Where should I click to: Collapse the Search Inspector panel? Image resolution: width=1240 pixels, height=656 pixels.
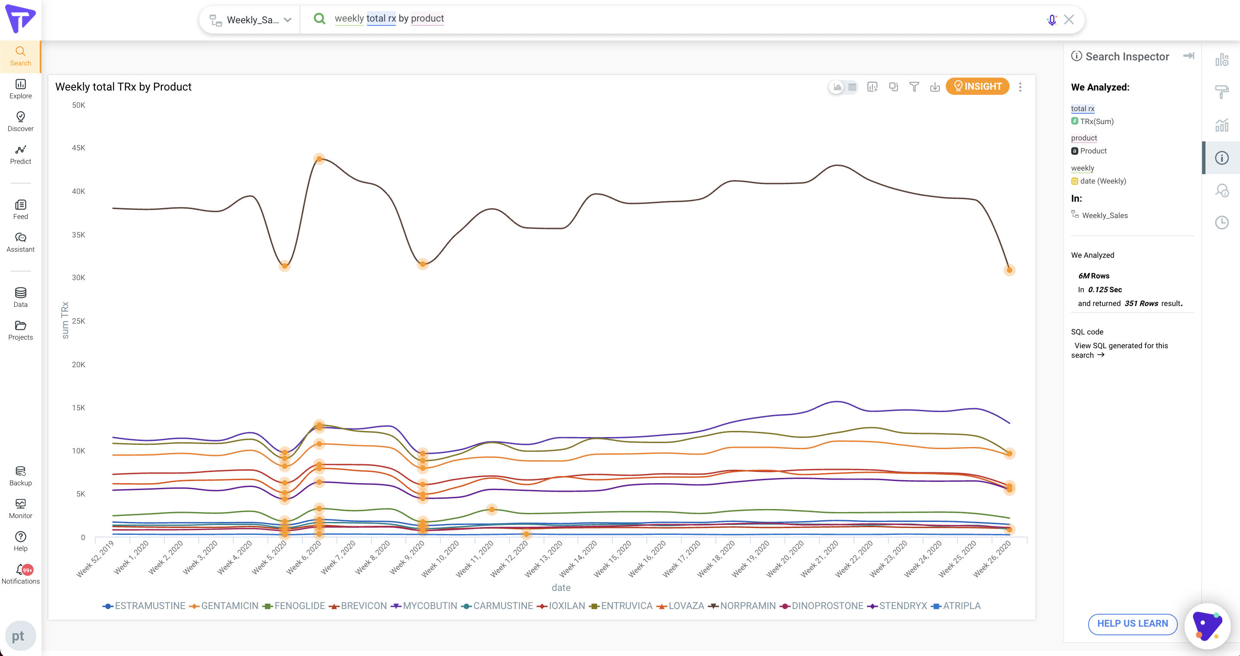coord(1189,56)
